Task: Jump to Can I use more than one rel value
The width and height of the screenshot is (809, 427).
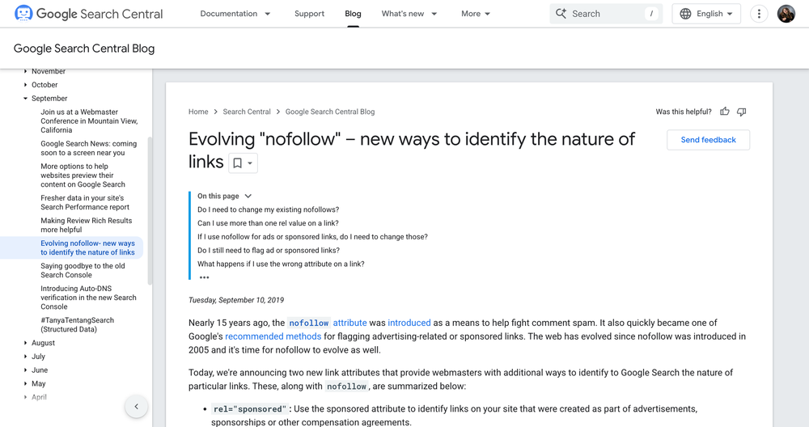Action: pyautogui.click(x=268, y=222)
